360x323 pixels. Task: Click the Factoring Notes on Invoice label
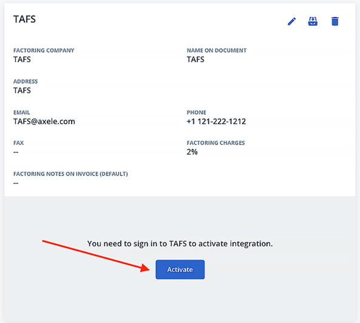(x=70, y=174)
